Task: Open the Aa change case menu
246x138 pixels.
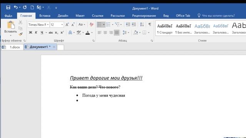Action: click(82, 25)
